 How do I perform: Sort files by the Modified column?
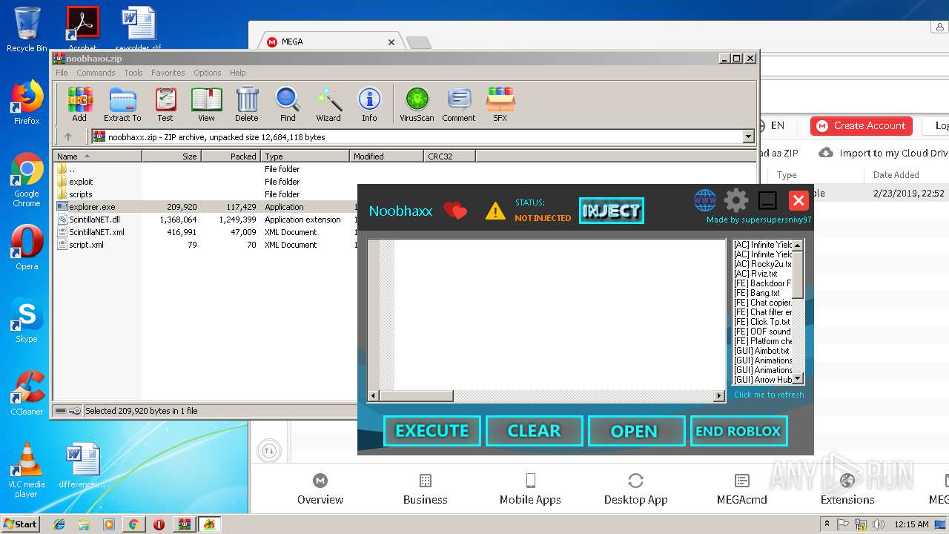click(x=386, y=156)
